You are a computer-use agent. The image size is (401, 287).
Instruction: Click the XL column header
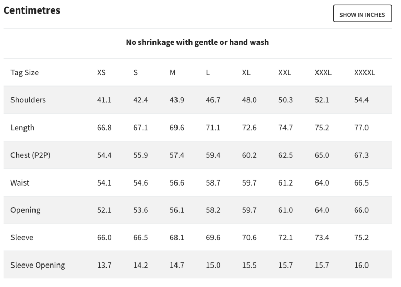coord(246,73)
